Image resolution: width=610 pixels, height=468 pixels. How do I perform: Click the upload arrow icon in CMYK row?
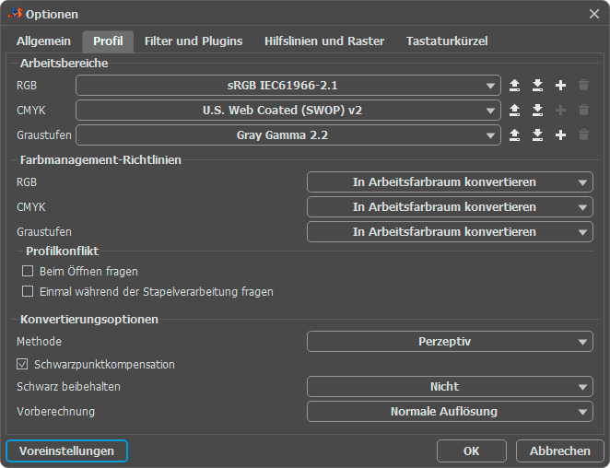[x=514, y=111]
